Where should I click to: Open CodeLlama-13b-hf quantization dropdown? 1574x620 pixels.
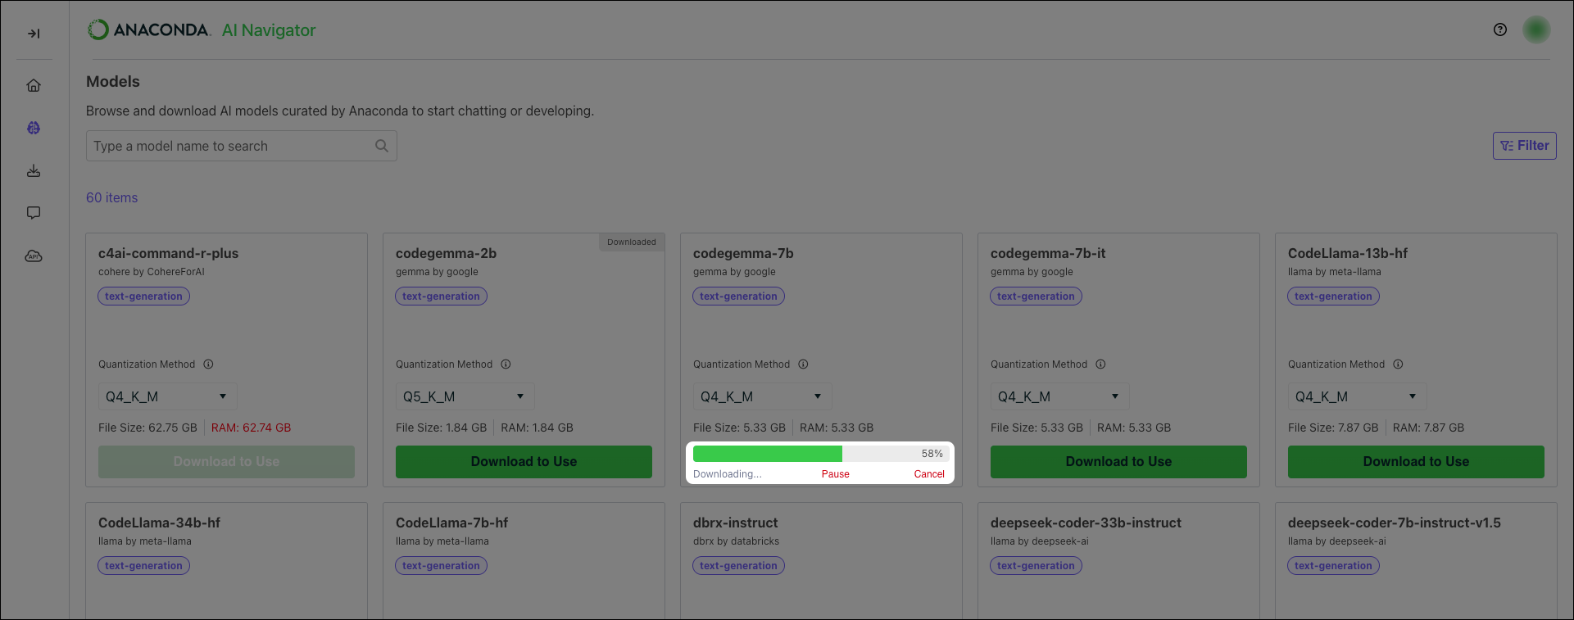[1358, 396]
